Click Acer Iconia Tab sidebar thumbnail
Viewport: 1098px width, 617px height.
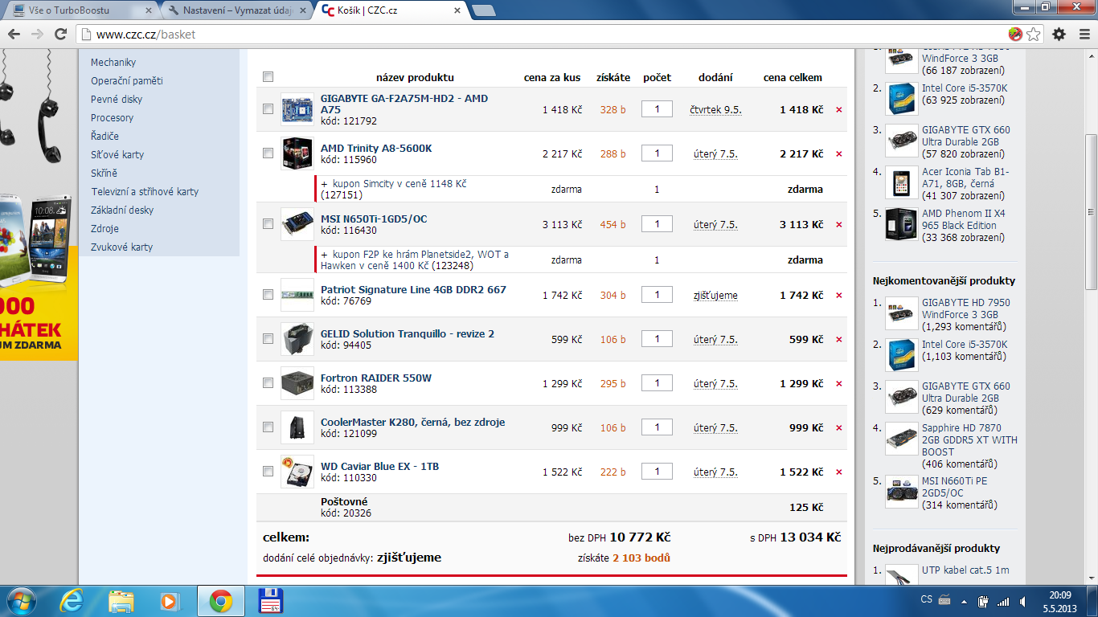point(901,183)
